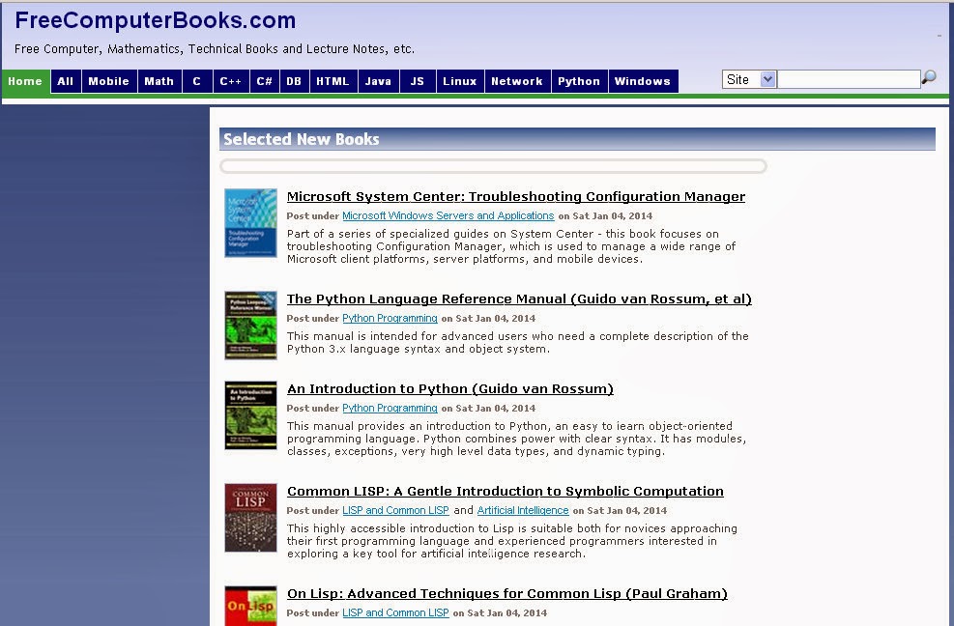Select the Math category tab
Image resolution: width=954 pixels, height=626 pixels.
point(159,81)
